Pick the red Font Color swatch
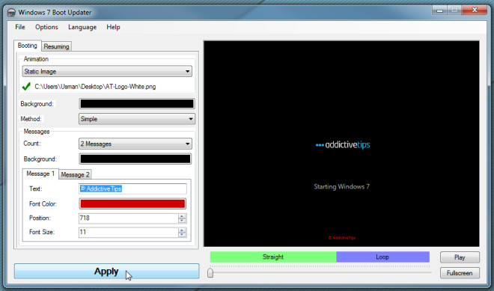The width and height of the screenshot is (494, 291). (x=132, y=203)
